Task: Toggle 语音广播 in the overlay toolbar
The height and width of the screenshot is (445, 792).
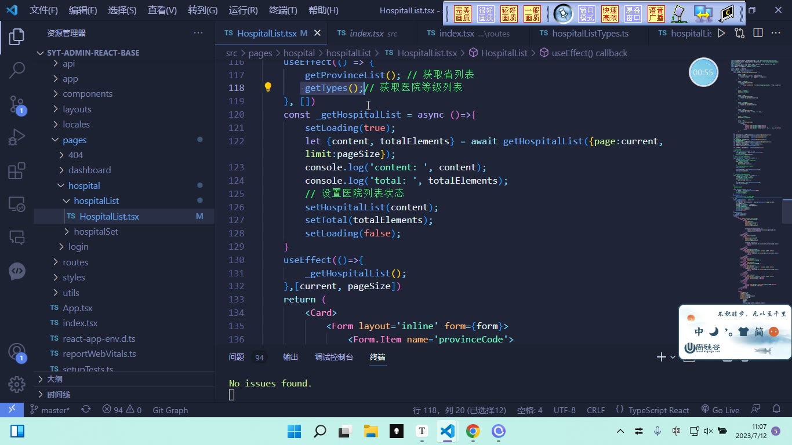Action: (656, 14)
